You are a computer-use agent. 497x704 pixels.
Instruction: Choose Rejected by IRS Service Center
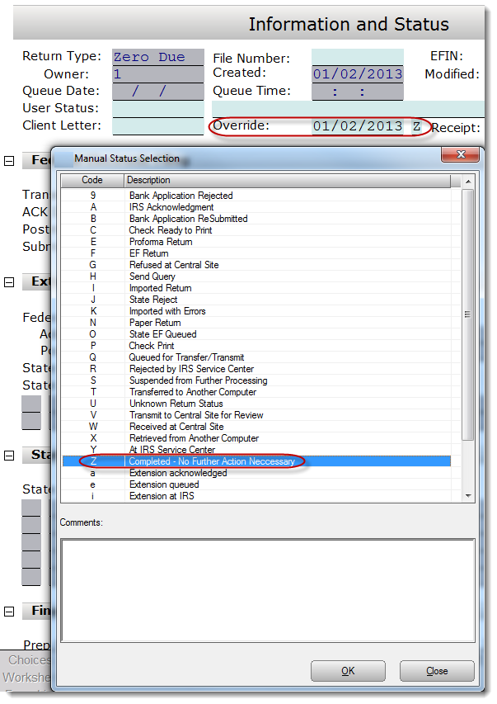[x=191, y=369]
